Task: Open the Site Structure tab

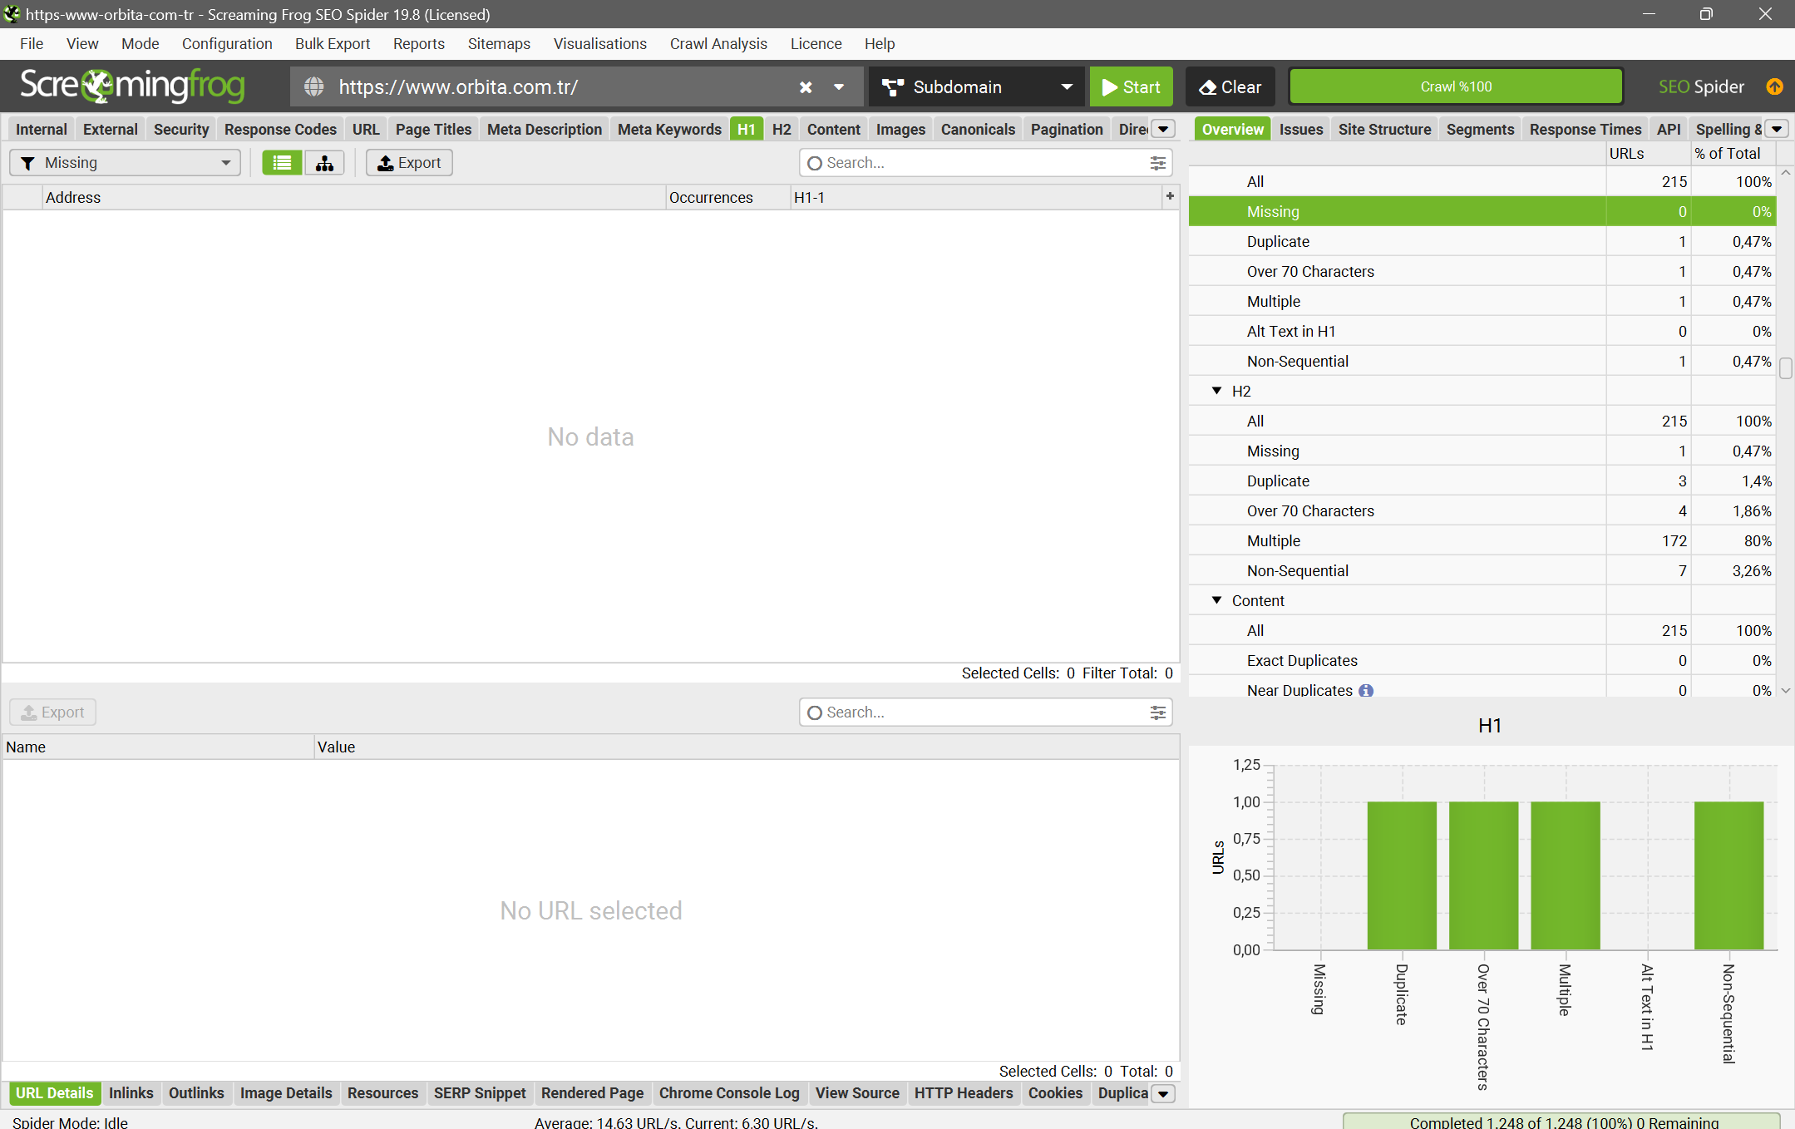Action: [x=1384, y=129]
